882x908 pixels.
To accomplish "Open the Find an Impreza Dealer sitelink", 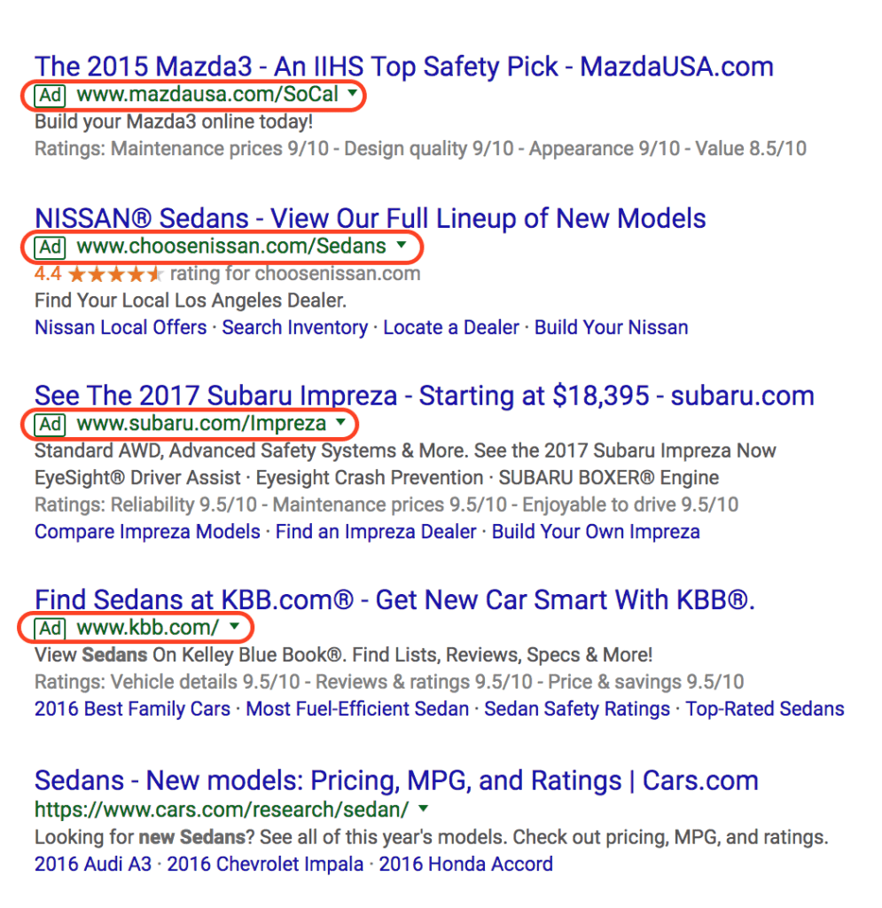I will 376,532.
